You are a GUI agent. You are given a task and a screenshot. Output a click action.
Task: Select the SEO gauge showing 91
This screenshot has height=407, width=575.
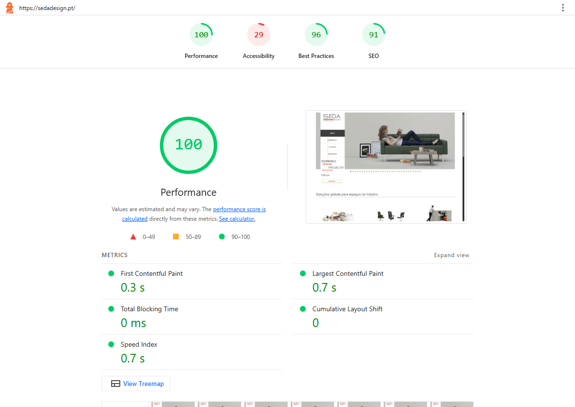tap(374, 34)
